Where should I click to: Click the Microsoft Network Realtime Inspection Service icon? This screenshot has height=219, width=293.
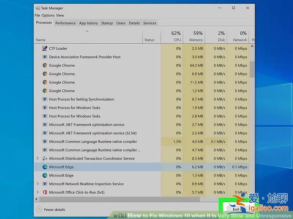tap(45, 184)
